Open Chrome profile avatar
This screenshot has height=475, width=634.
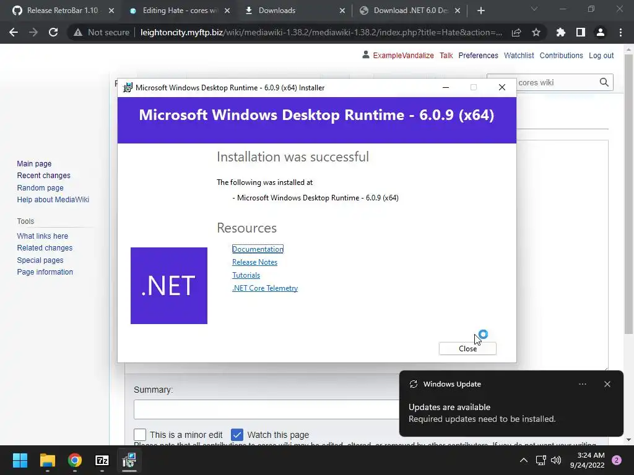tap(601, 32)
